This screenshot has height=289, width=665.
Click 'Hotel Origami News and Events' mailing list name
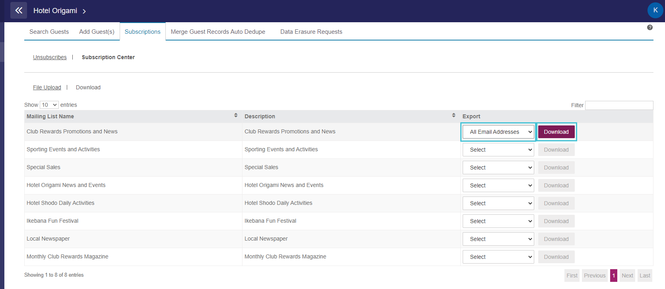(66, 185)
